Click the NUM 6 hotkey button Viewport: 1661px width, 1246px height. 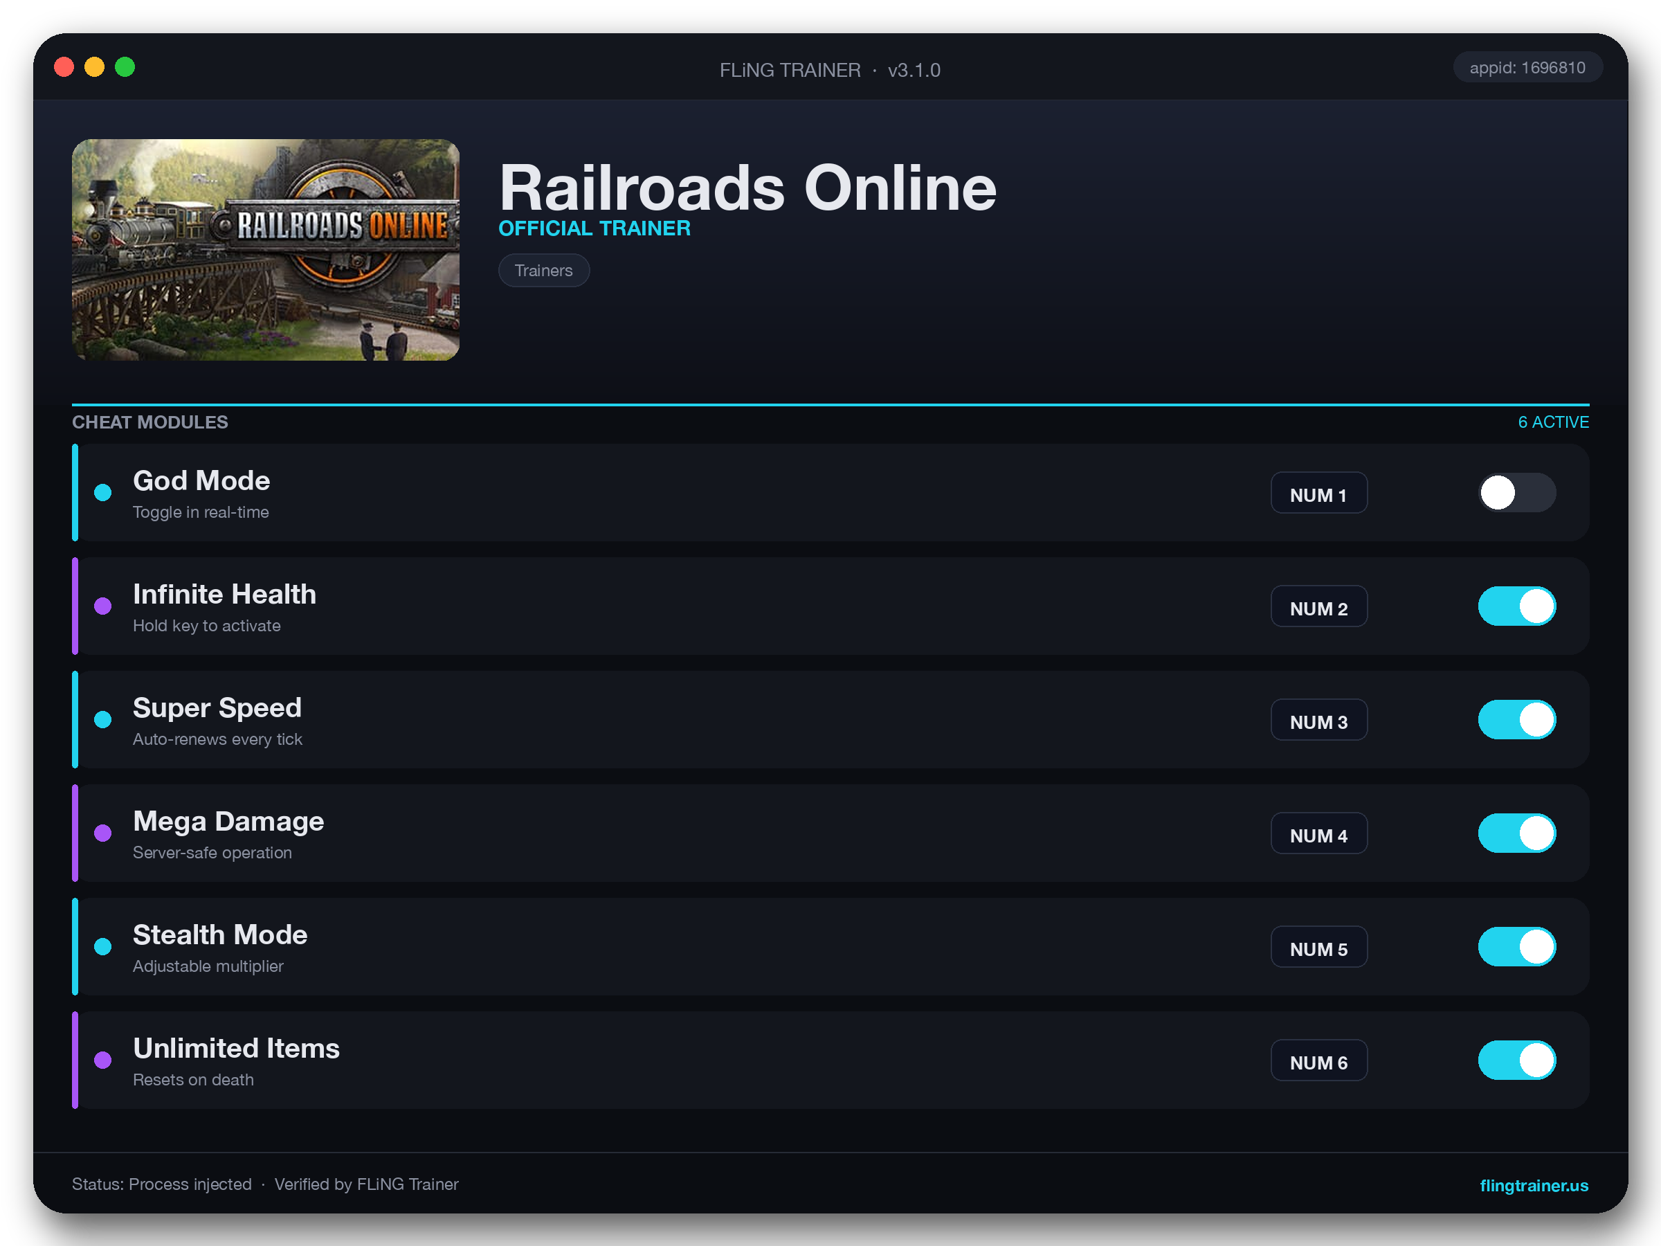(x=1318, y=1060)
